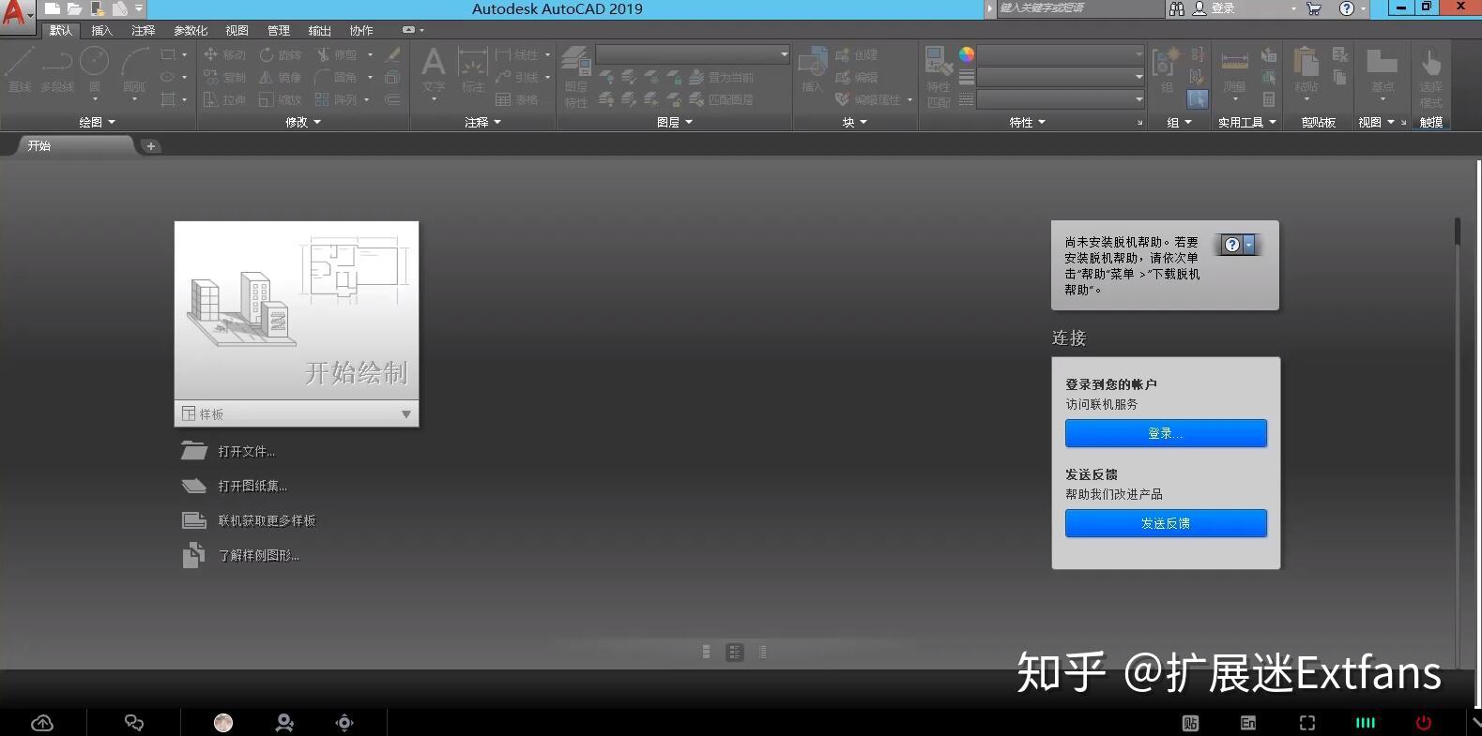Screen dimensions: 1482x736
Task: Select the Polyline (多段线) tool
Action: point(57,70)
